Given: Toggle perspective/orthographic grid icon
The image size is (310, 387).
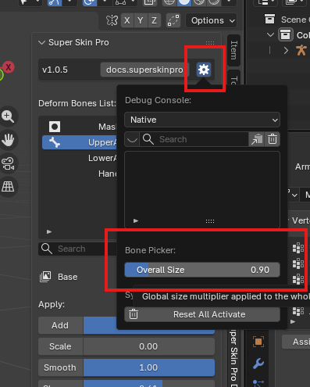Looking at the screenshot, I should pos(8,187).
